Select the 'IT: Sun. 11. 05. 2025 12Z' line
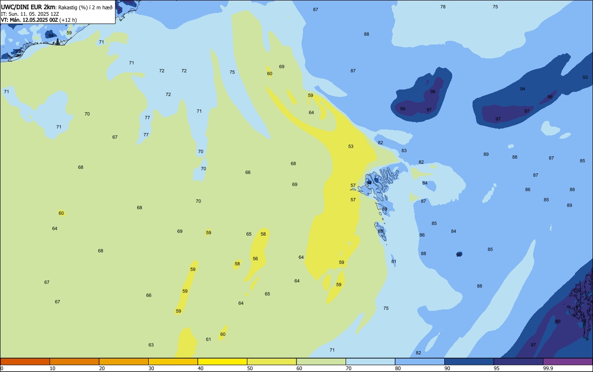 30,14
